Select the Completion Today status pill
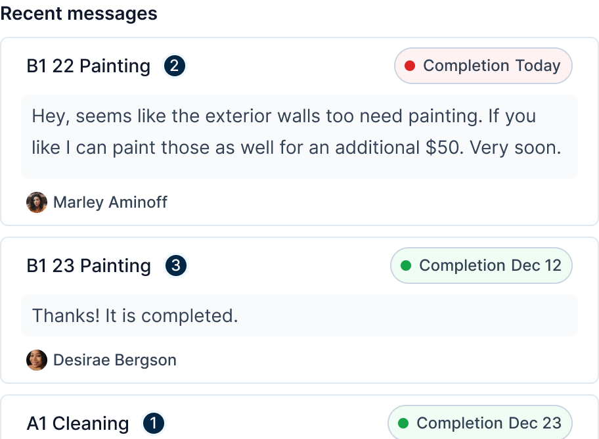Screen dimensions: 599x439 (483, 66)
